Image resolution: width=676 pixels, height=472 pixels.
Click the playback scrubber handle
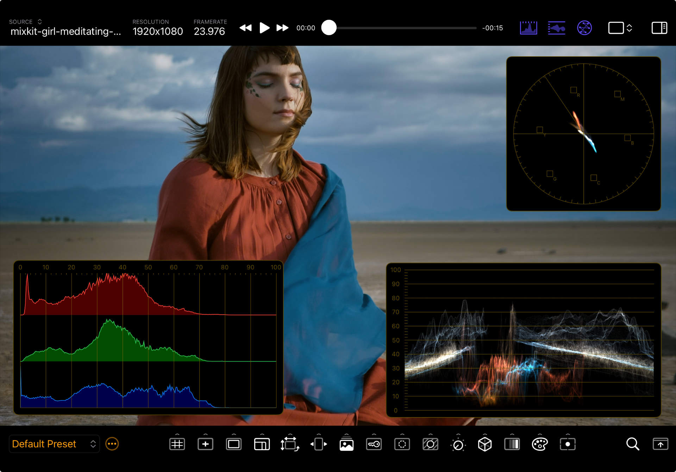pyautogui.click(x=329, y=28)
